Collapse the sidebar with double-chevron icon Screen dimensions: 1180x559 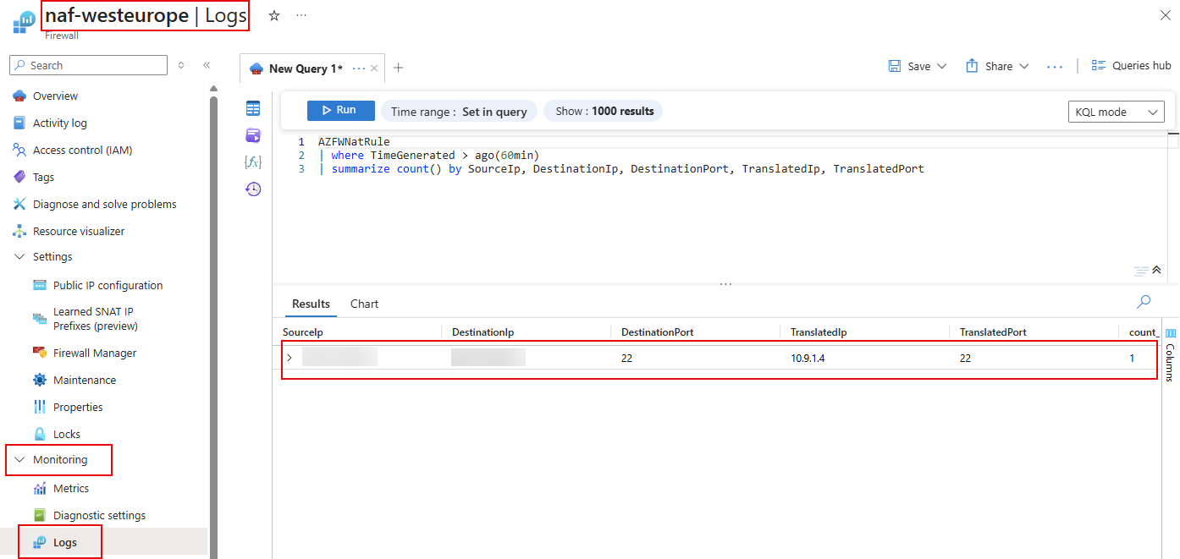tap(207, 65)
